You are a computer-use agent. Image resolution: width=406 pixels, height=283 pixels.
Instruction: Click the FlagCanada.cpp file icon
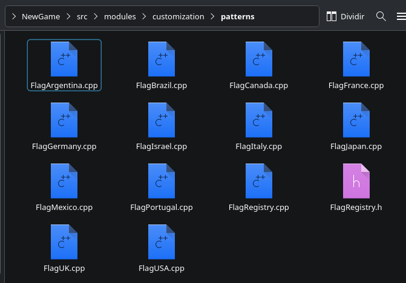point(258,59)
